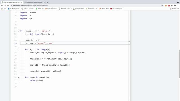
Task: Click the 'print(name)' line
Action: (x=36, y=81)
